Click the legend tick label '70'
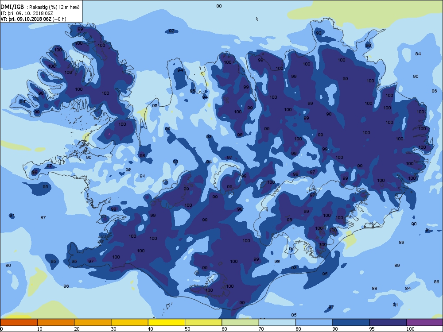Screen dimensions: 443x332 [x=261, y=328]
